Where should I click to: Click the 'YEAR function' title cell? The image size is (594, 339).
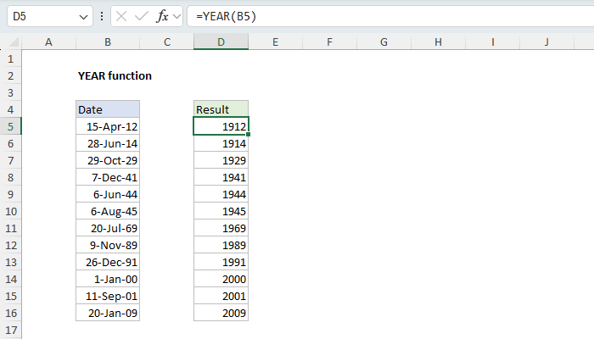pos(115,75)
